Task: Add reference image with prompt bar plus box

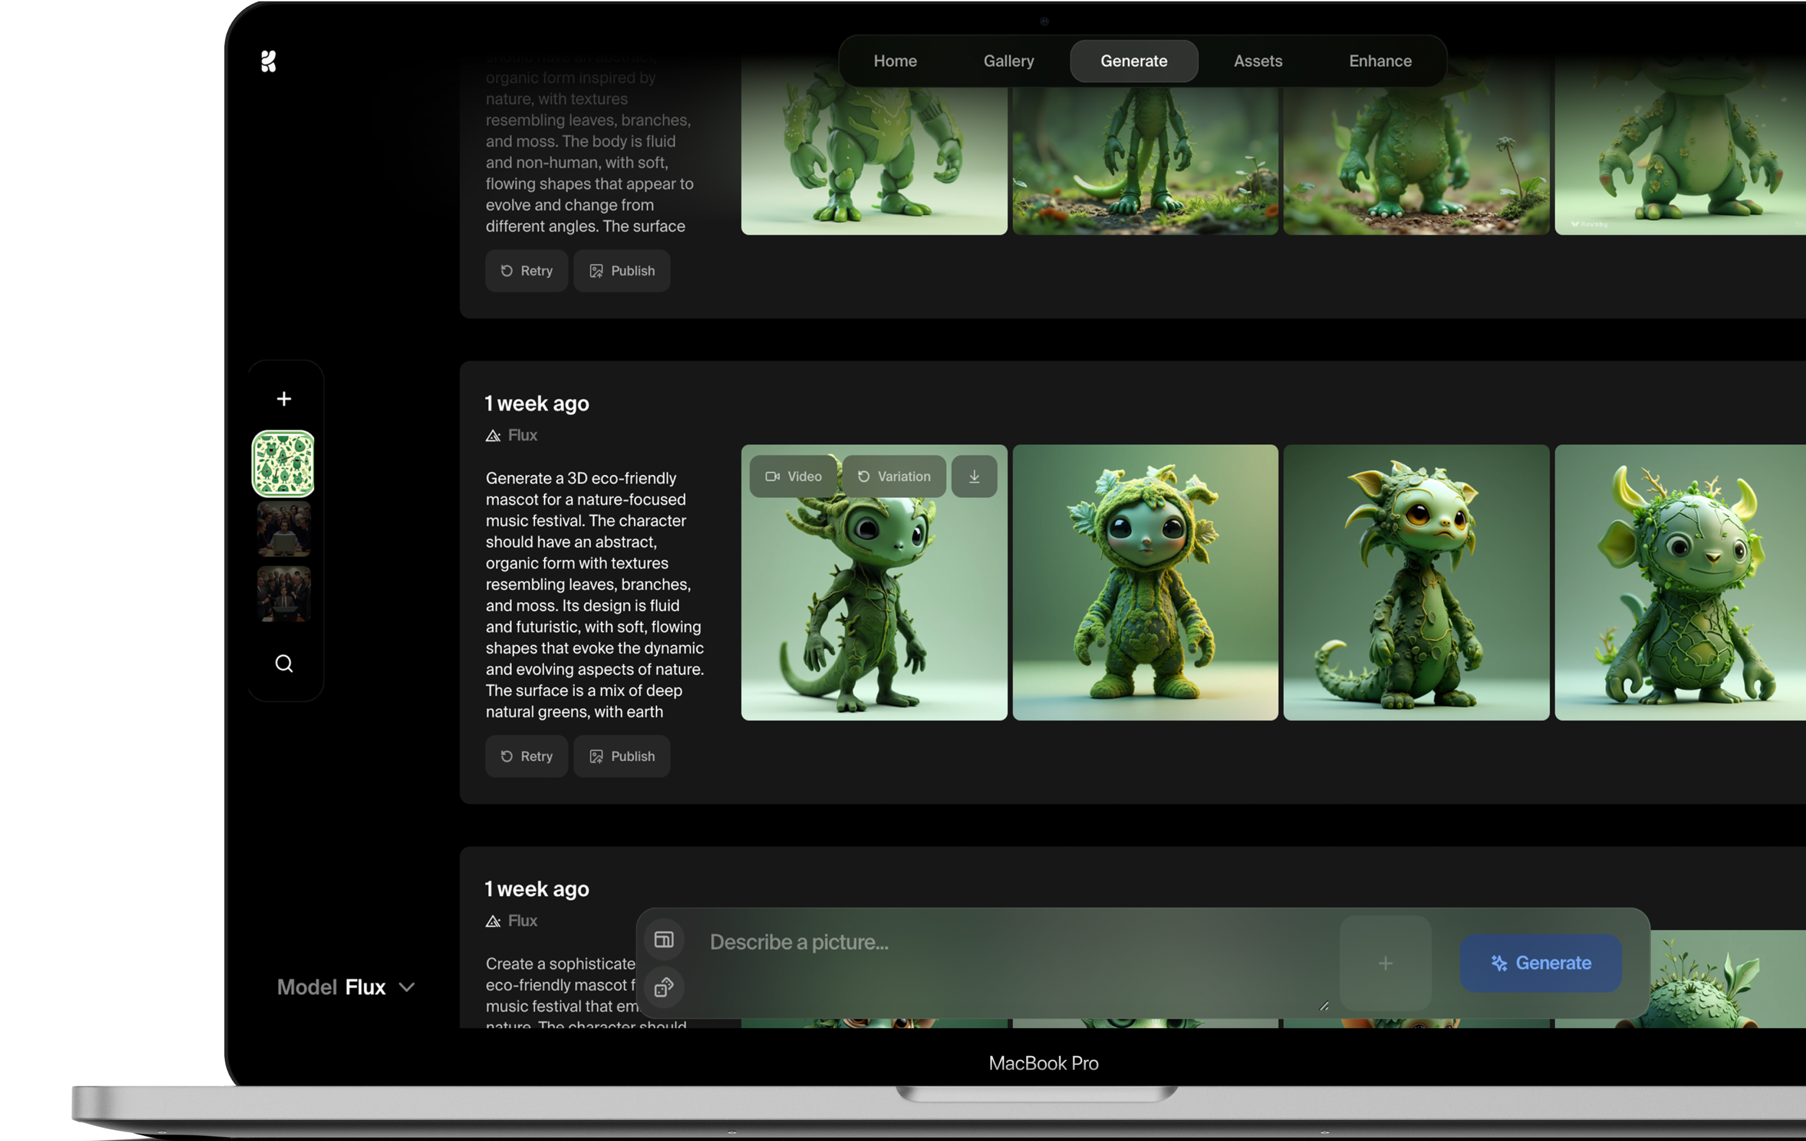Action: tap(1385, 963)
